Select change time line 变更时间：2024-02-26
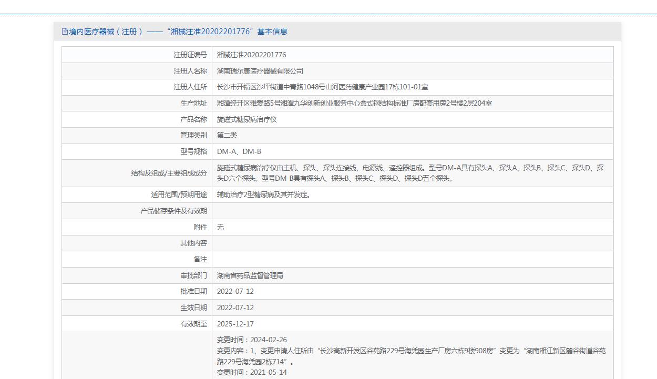Image resolution: width=657 pixels, height=379 pixels. point(252,340)
